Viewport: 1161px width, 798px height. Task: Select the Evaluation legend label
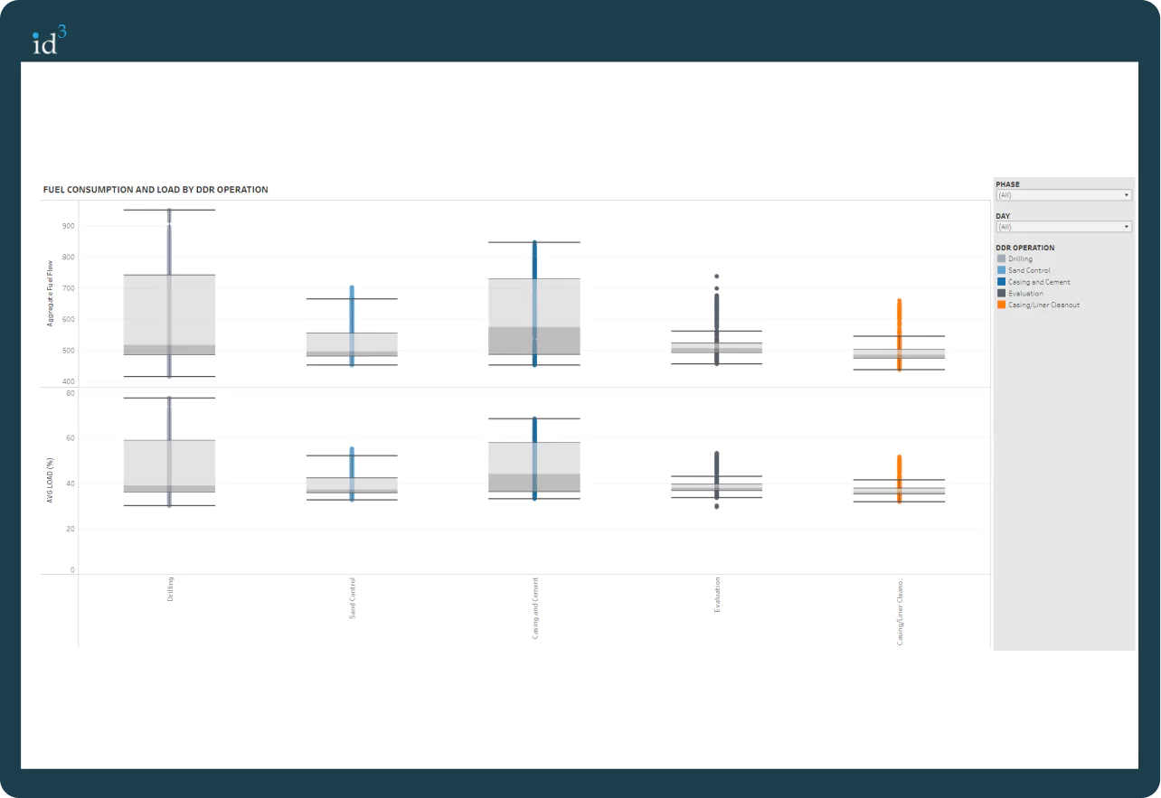pos(1025,294)
